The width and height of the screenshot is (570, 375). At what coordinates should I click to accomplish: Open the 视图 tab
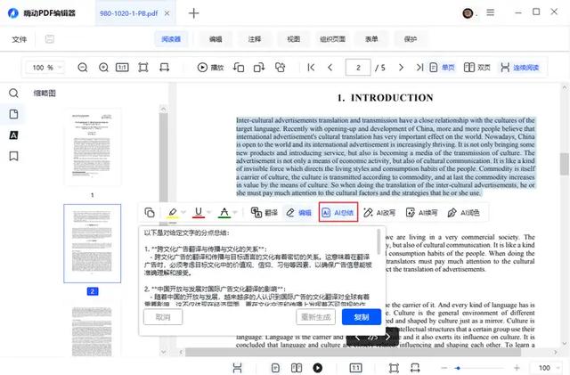coord(293,39)
